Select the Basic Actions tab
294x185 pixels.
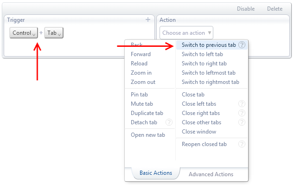[x=156, y=173]
